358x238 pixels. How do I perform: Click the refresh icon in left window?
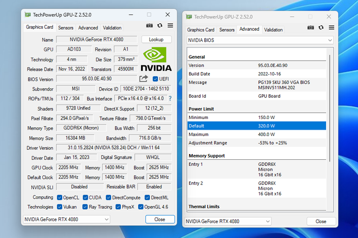tap(160, 26)
